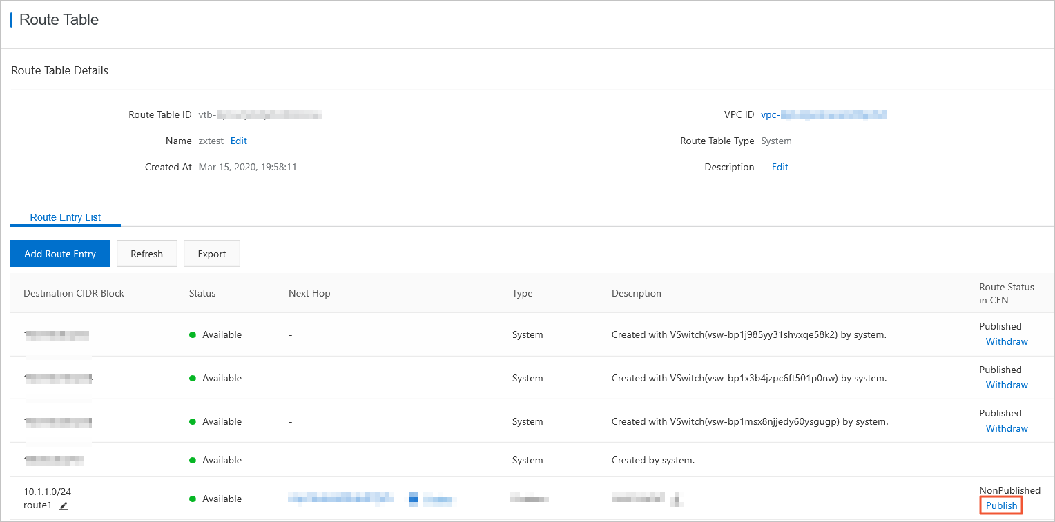Click the Destination CIDR Block column header
This screenshot has width=1055, height=522.
[x=73, y=293]
